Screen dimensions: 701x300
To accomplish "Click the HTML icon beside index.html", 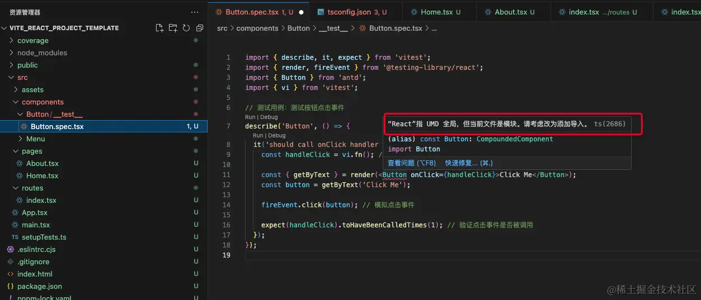I will point(11,274).
